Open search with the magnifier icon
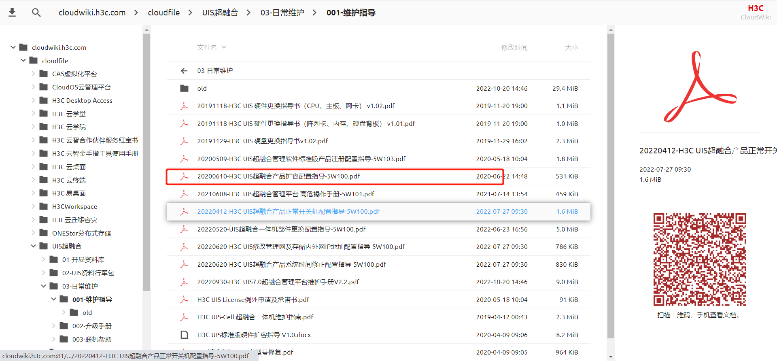The width and height of the screenshot is (777, 361). pos(36,13)
